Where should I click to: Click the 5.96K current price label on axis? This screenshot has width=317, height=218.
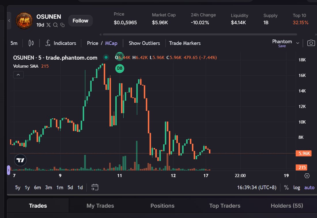tap(303, 153)
